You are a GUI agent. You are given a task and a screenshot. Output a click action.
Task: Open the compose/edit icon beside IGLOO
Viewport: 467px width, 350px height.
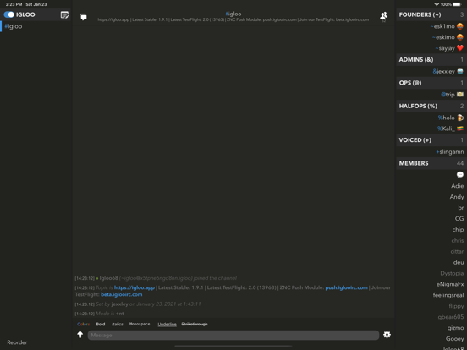coord(64,14)
